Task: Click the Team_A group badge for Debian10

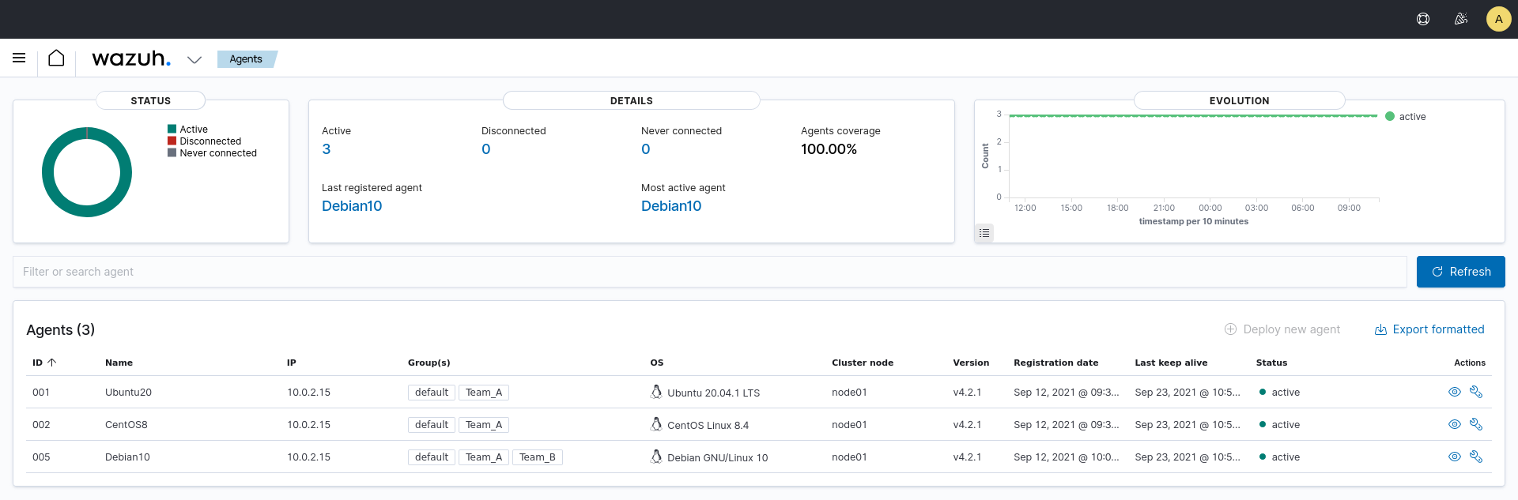Action: click(484, 457)
